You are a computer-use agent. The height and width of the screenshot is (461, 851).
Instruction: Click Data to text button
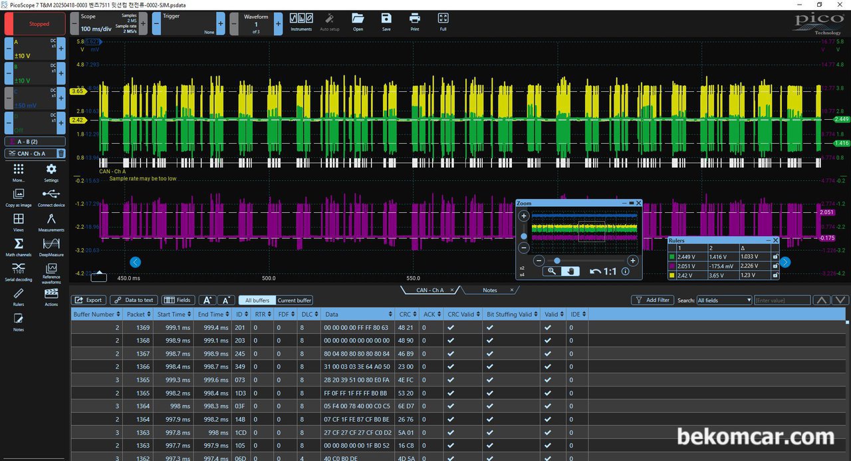tap(134, 300)
